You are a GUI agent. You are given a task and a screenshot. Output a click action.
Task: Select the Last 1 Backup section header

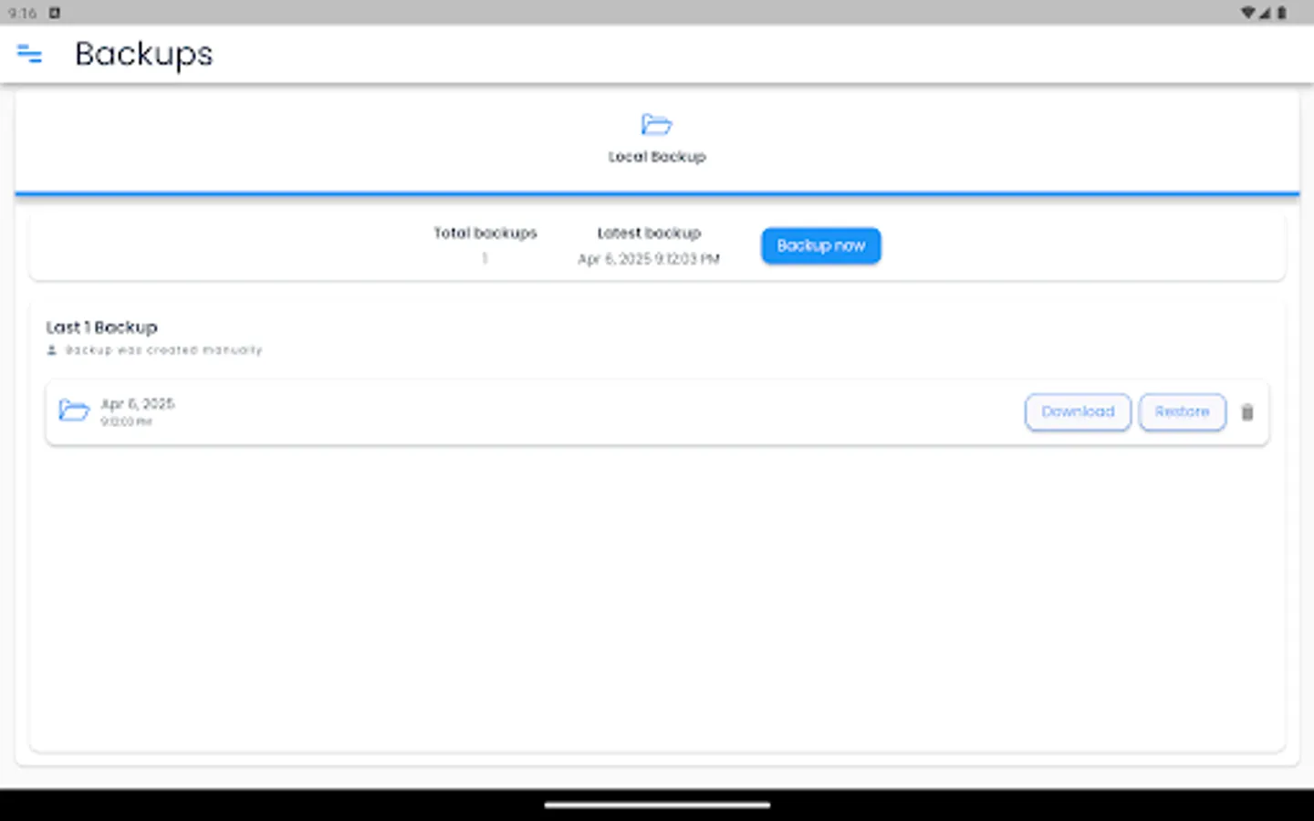102,327
